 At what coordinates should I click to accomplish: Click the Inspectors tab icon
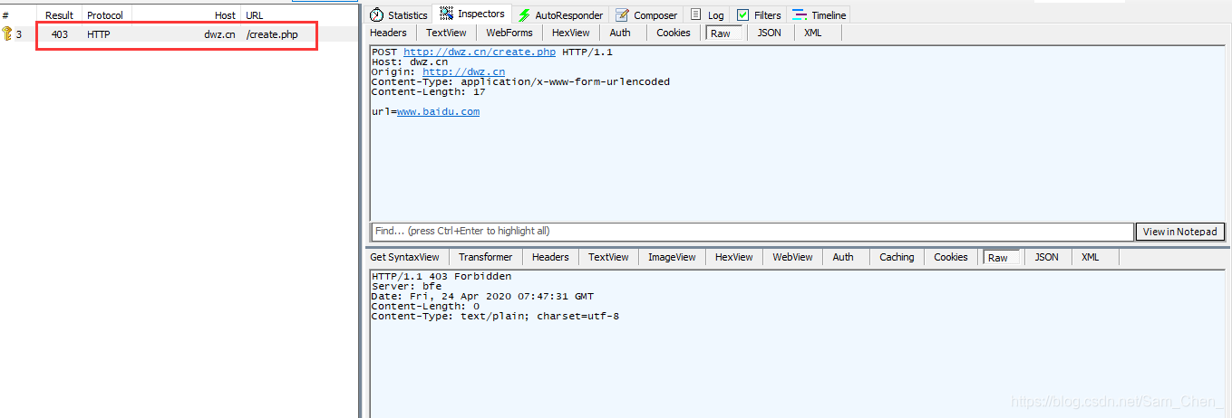446,14
